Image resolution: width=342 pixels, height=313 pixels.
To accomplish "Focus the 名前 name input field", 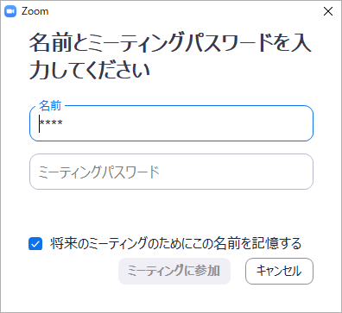I will pos(171,123).
